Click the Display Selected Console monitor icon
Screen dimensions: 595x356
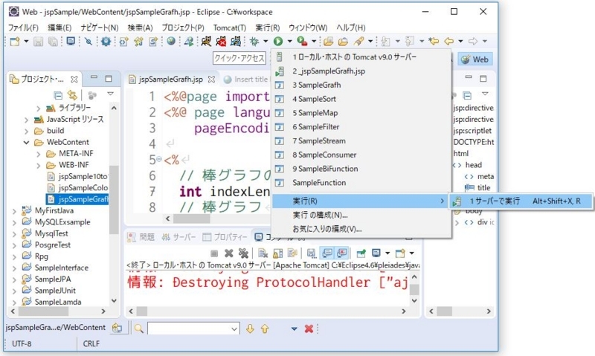point(376,253)
